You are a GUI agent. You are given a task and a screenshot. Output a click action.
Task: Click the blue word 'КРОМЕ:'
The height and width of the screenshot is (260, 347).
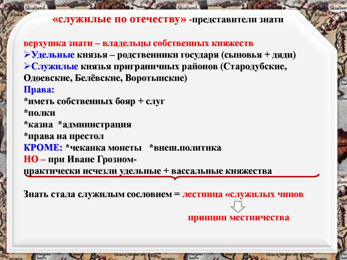(43, 148)
